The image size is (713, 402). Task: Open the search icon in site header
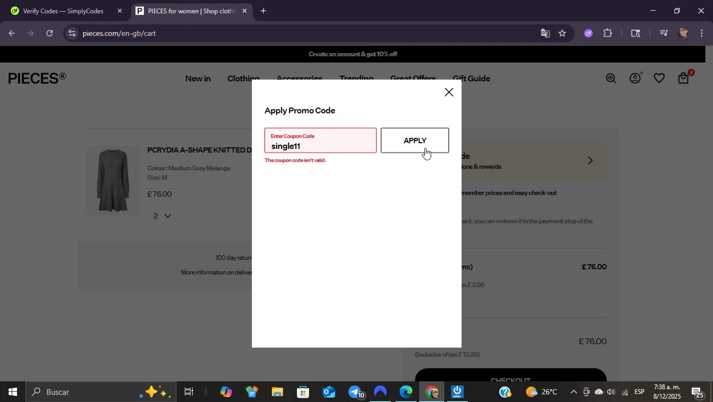(611, 78)
